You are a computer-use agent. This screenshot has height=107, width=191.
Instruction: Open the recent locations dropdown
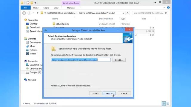(34, 13)
